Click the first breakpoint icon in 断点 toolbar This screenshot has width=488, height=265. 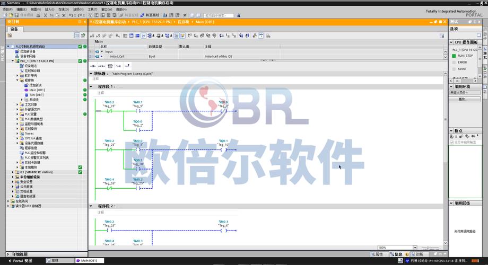pyautogui.click(x=452, y=137)
